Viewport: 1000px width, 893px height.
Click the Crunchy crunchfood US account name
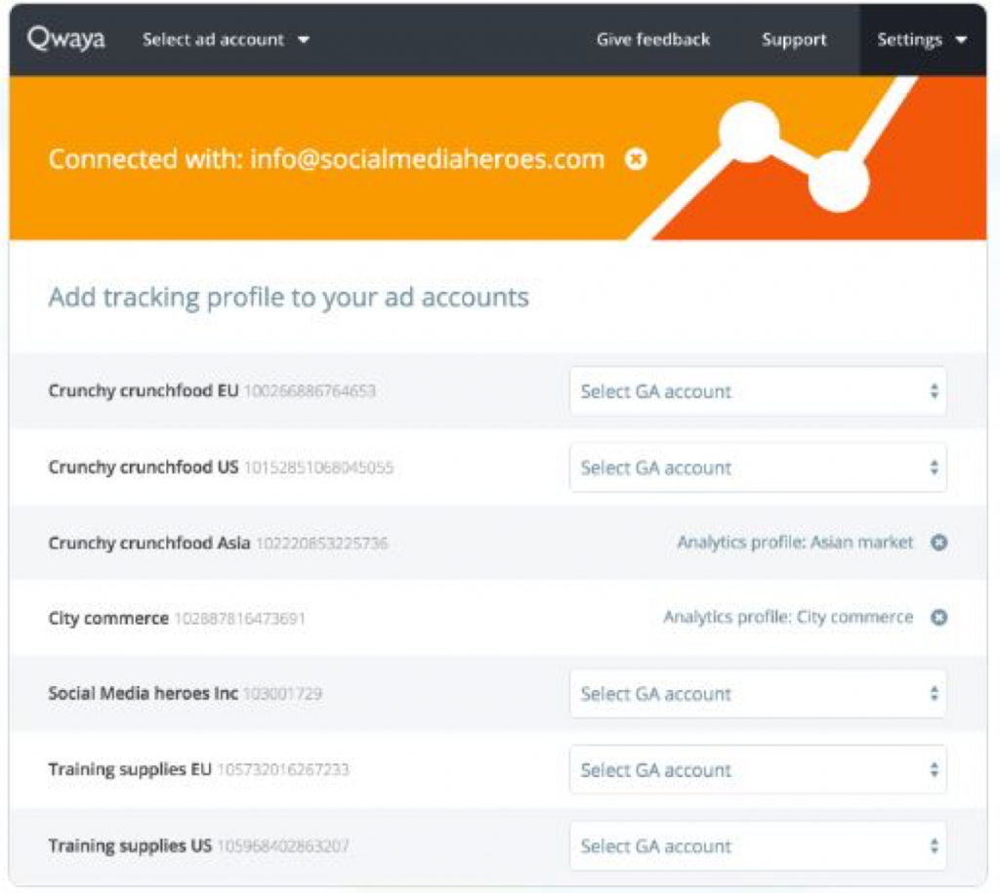click(x=144, y=467)
